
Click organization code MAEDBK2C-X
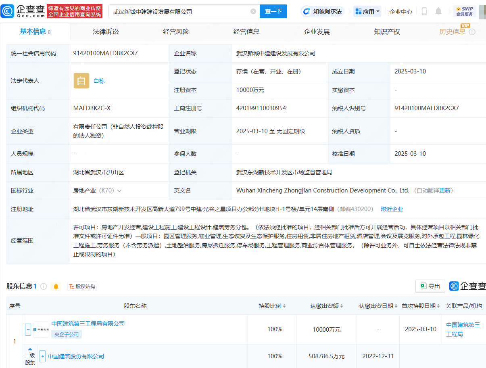click(92, 108)
